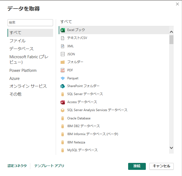Click the IBM Netezza cylinder icon
This screenshot has width=182, height=176.
point(62,142)
